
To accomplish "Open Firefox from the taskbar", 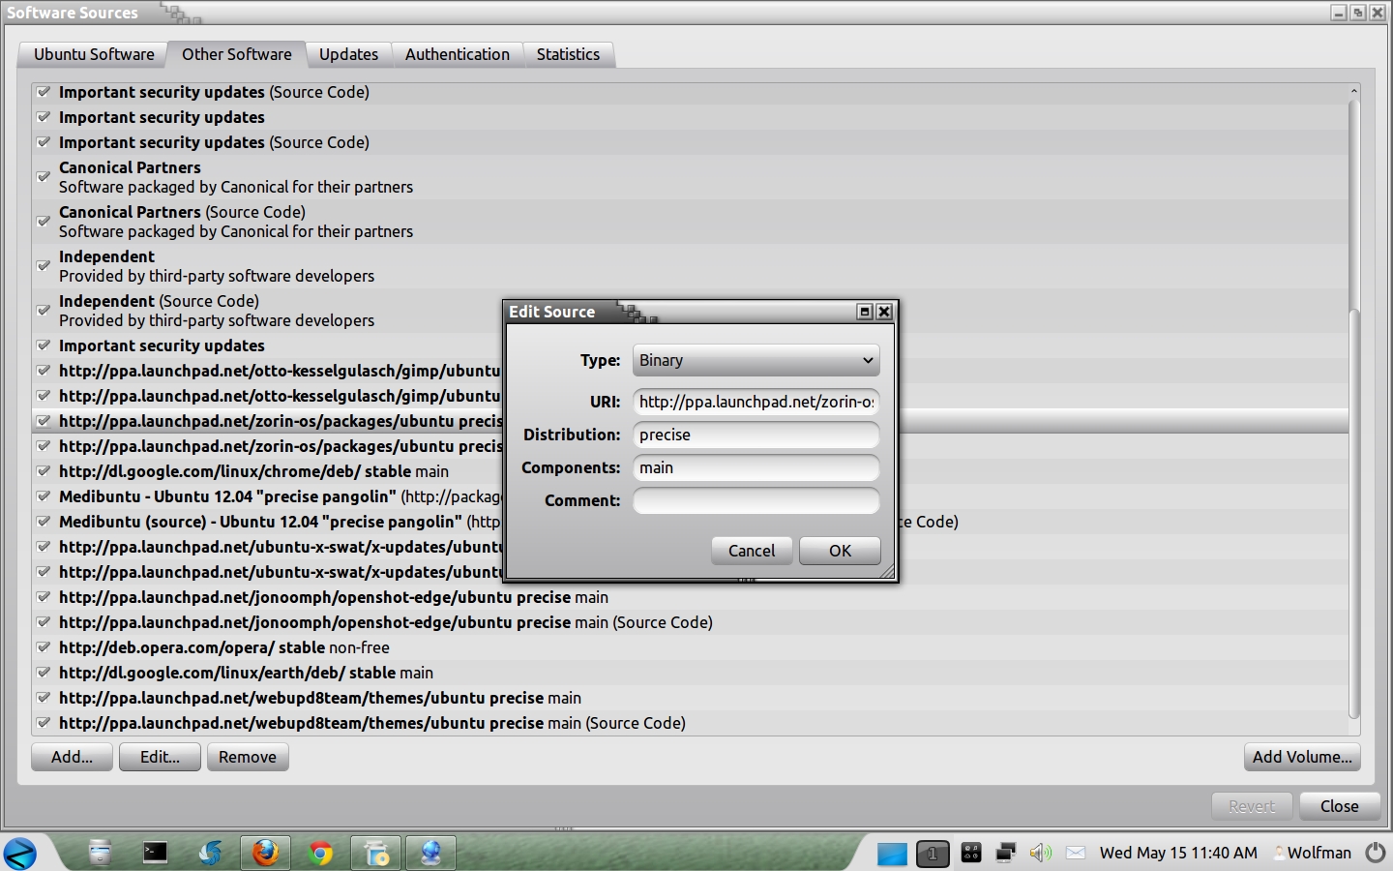I will coord(265,853).
